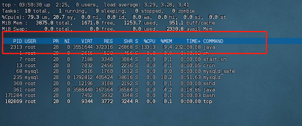
Task: Click the PID column header
Action: click(x=17, y=41)
